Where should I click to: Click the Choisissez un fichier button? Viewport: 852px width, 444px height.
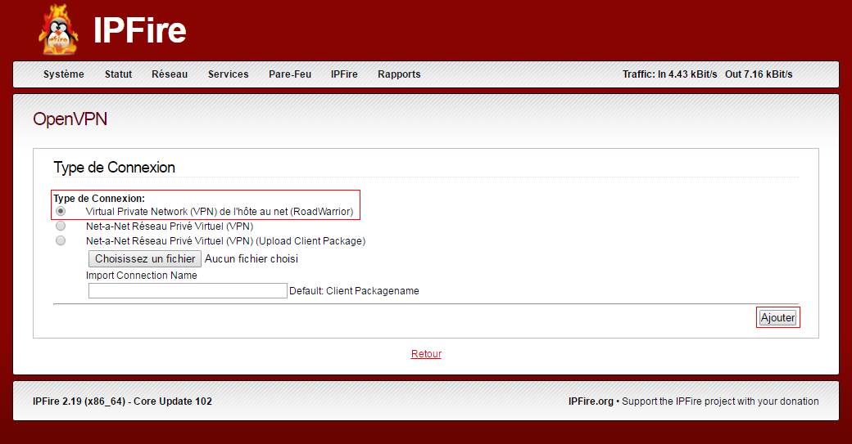145,259
